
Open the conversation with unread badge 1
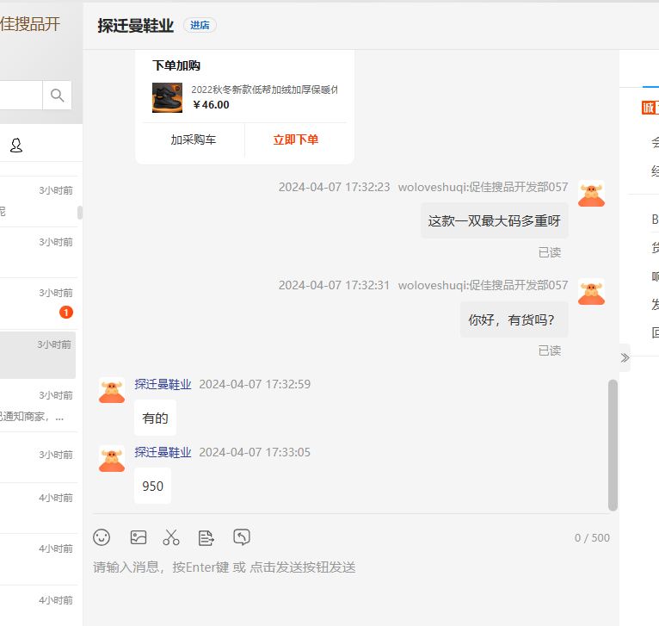39,303
